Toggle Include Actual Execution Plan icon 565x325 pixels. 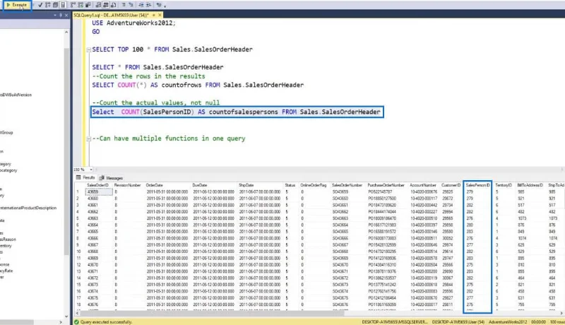pyautogui.click(x=73, y=5)
